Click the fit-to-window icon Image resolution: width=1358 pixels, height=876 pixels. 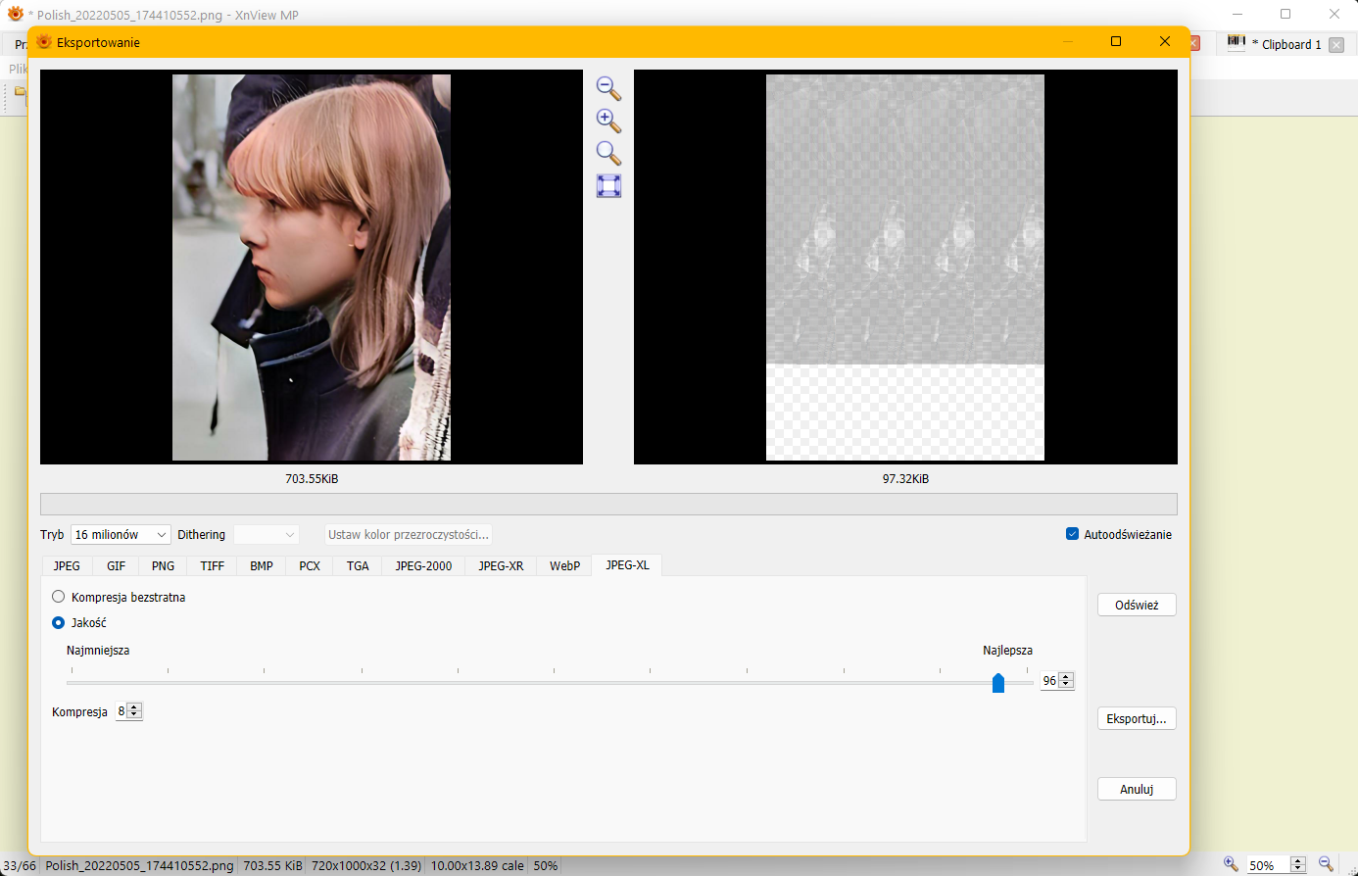coord(608,186)
